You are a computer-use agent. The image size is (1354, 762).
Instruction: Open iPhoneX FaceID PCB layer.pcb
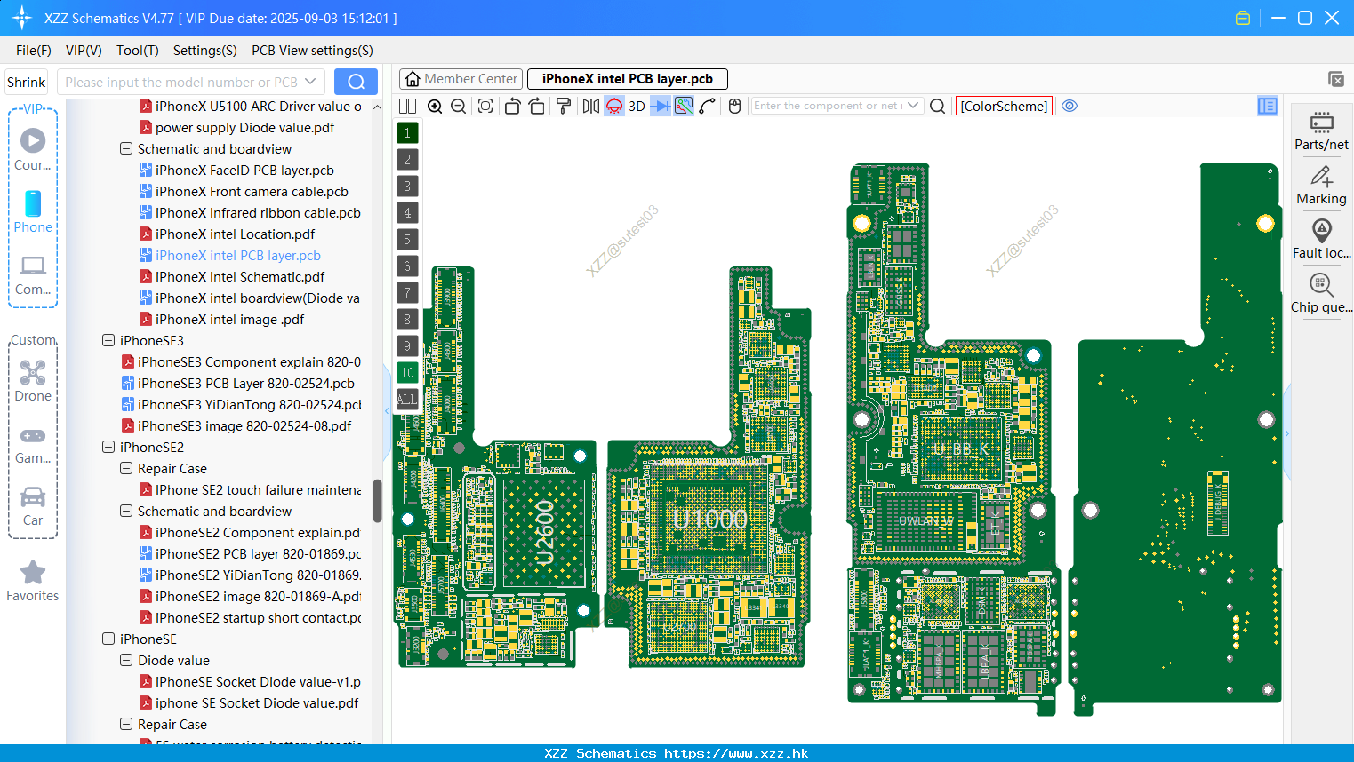236,170
